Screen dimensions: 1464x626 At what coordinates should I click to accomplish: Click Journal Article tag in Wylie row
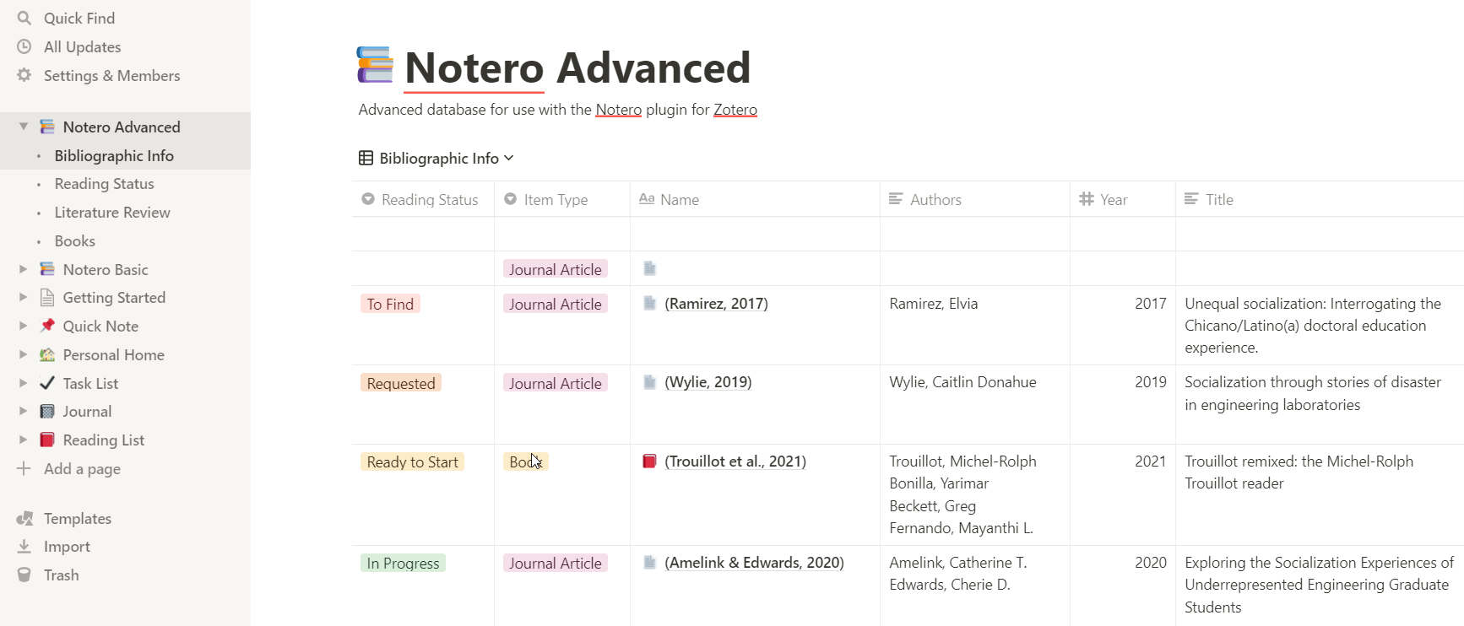[x=556, y=383]
